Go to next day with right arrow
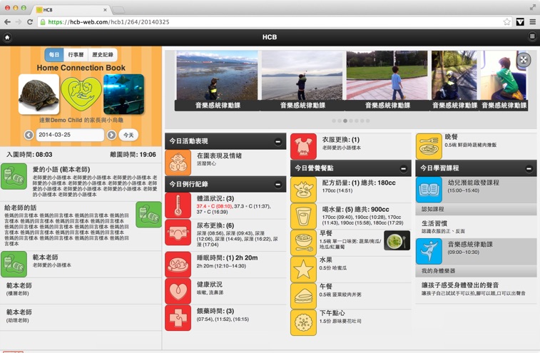The image size is (540, 353). 111,135
